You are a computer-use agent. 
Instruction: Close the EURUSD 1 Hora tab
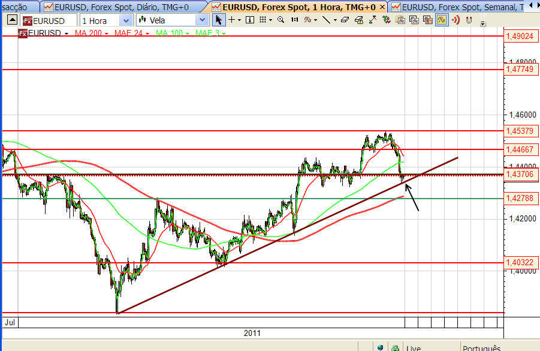point(382,7)
